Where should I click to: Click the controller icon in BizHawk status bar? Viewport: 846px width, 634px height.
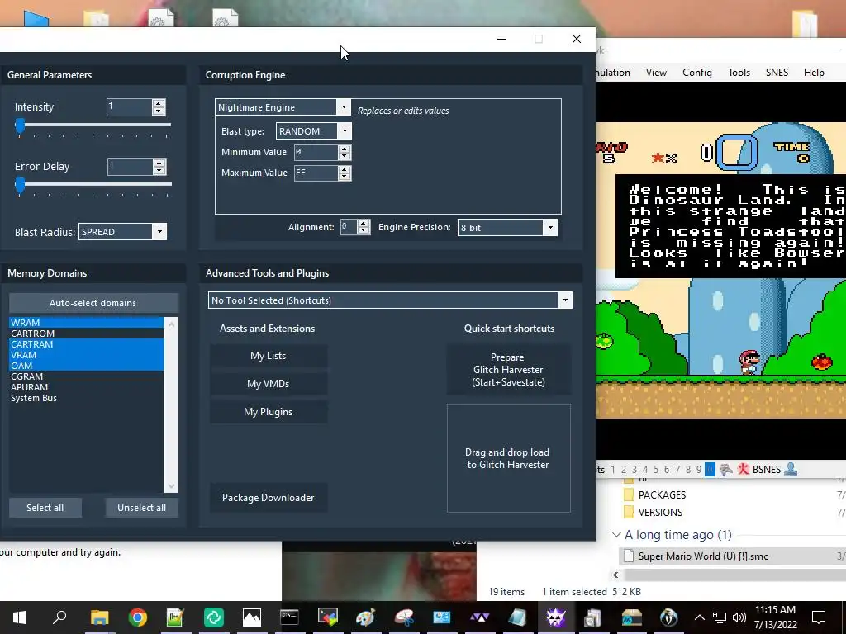[x=726, y=470]
